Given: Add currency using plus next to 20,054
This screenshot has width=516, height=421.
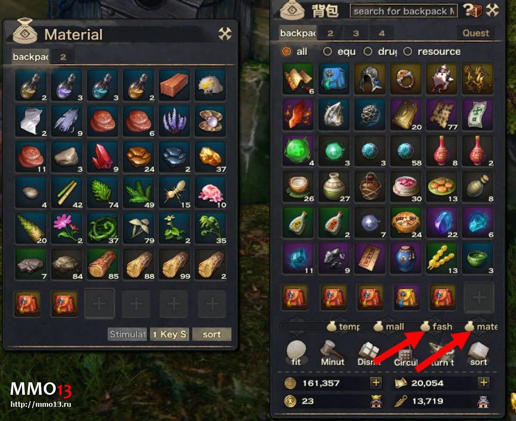Looking at the screenshot, I should (484, 382).
